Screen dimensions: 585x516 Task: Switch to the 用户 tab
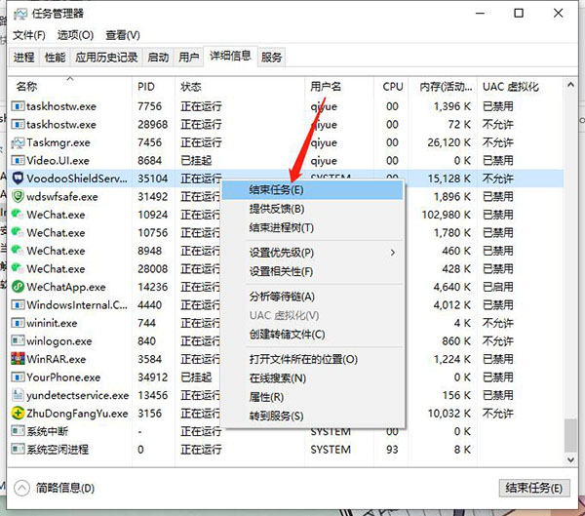(x=188, y=58)
